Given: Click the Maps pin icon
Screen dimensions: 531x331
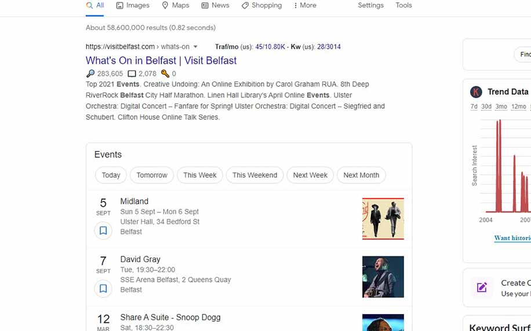Looking at the screenshot, I should [x=165, y=5].
